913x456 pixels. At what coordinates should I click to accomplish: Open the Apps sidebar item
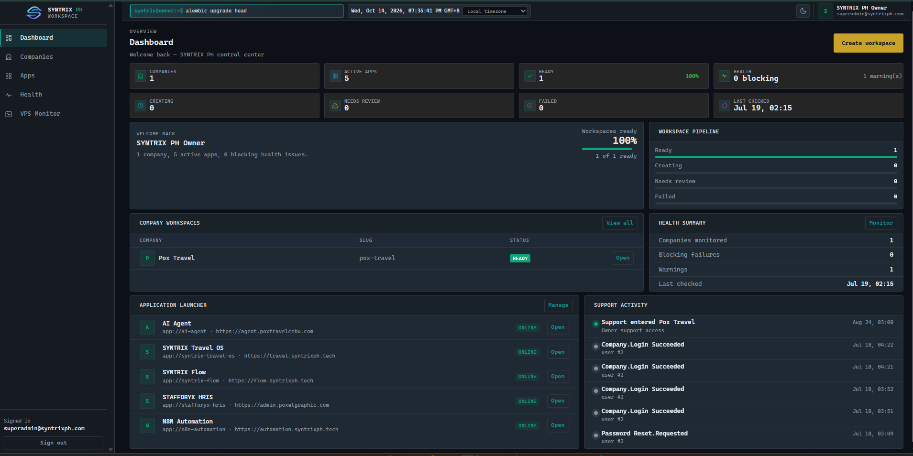(x=54, y=76)
